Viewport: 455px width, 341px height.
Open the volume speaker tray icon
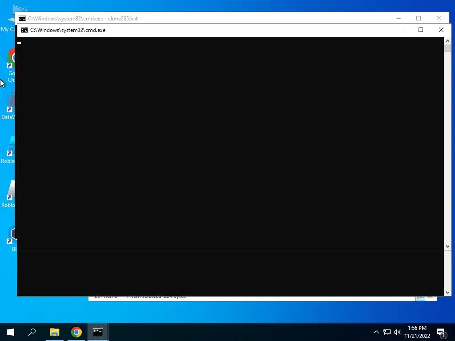coord(397,332)
